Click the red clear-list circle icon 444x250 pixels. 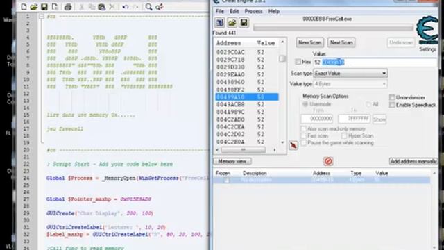(328, 161)
